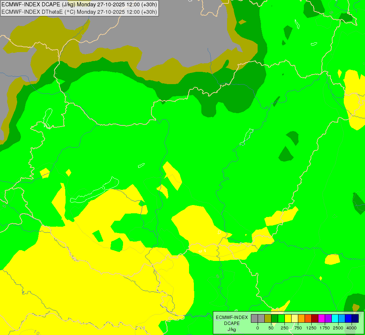This screenshot has width=365, height=335.
Task: Click the Lake Tisza outline on the map
Action: pyautogui.click(x=247, y=137)
